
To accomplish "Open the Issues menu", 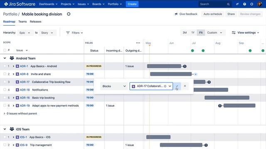I will pyautogui.click(x=83, y=4).
